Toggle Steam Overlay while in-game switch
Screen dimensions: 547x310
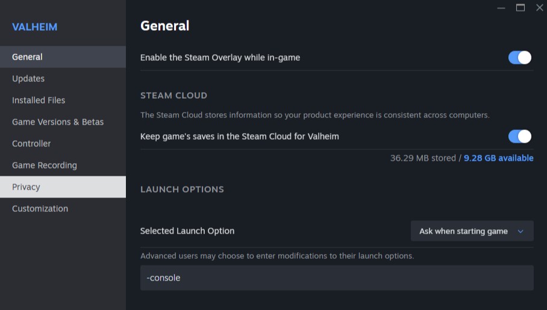tap(519, 58)
